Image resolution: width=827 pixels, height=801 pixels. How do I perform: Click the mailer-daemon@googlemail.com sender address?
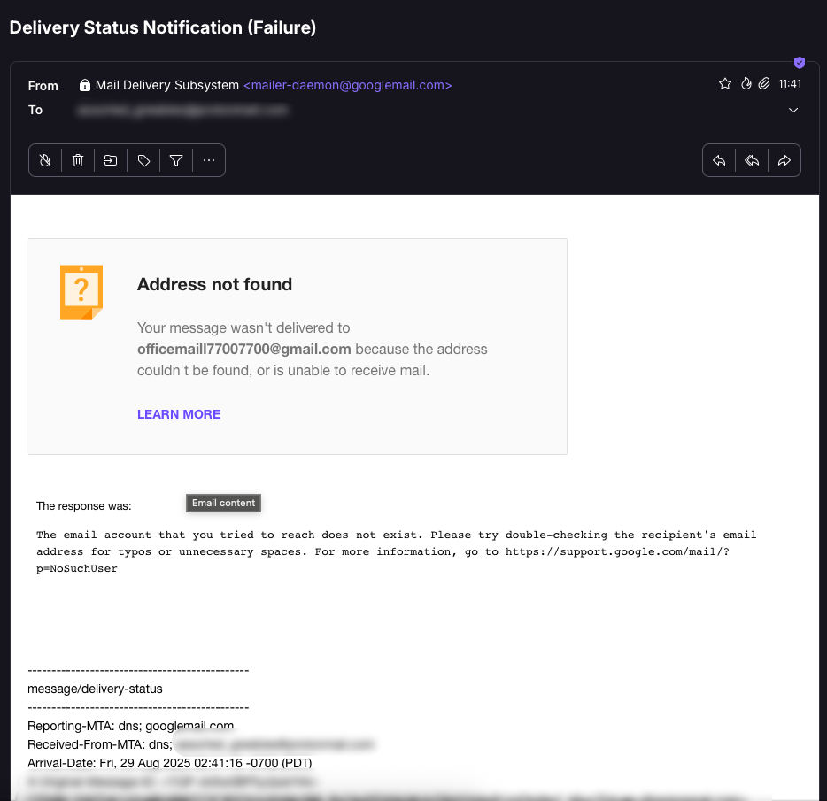[x=347, y=86]
